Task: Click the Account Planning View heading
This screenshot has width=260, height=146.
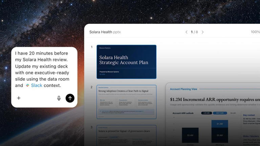Action: [x=183, y=89]
